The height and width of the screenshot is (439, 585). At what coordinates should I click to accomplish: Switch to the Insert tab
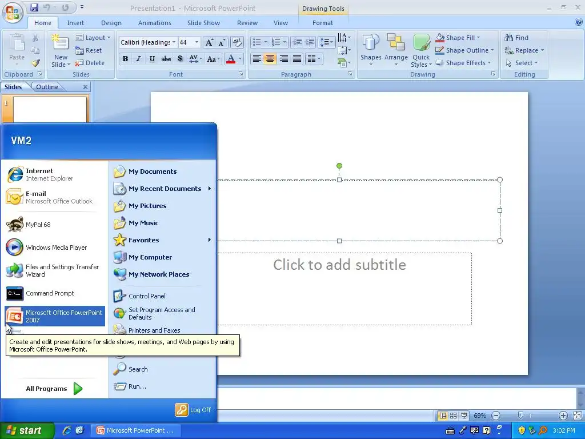click(75, 23)
